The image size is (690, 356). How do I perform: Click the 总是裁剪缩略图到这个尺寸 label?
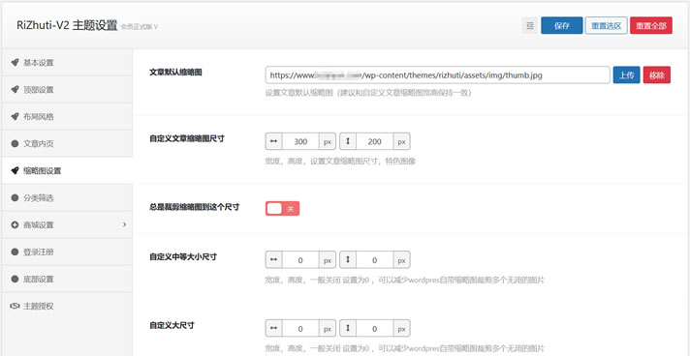195,207
